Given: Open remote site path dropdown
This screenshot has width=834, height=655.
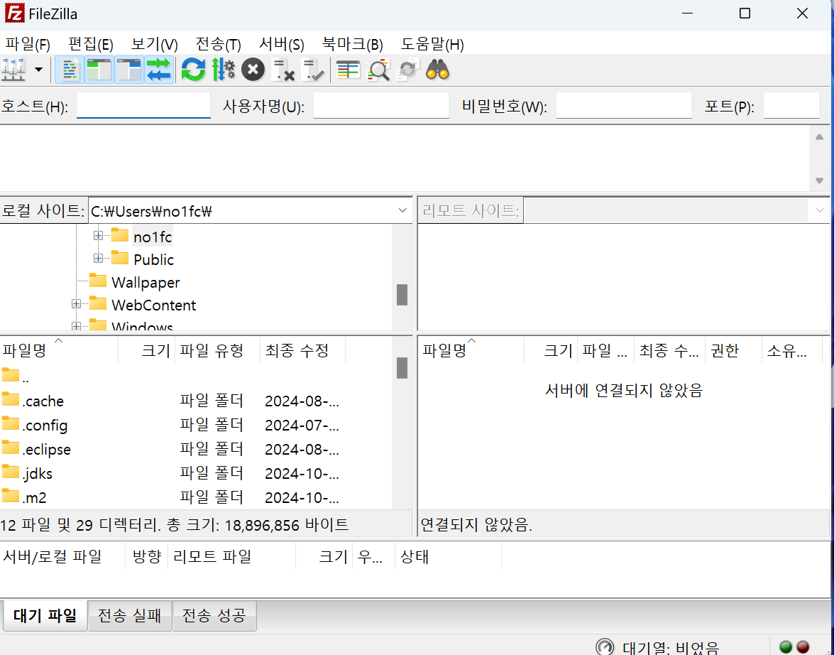Looking at the screenshot, I should click(x=820, y=211).
